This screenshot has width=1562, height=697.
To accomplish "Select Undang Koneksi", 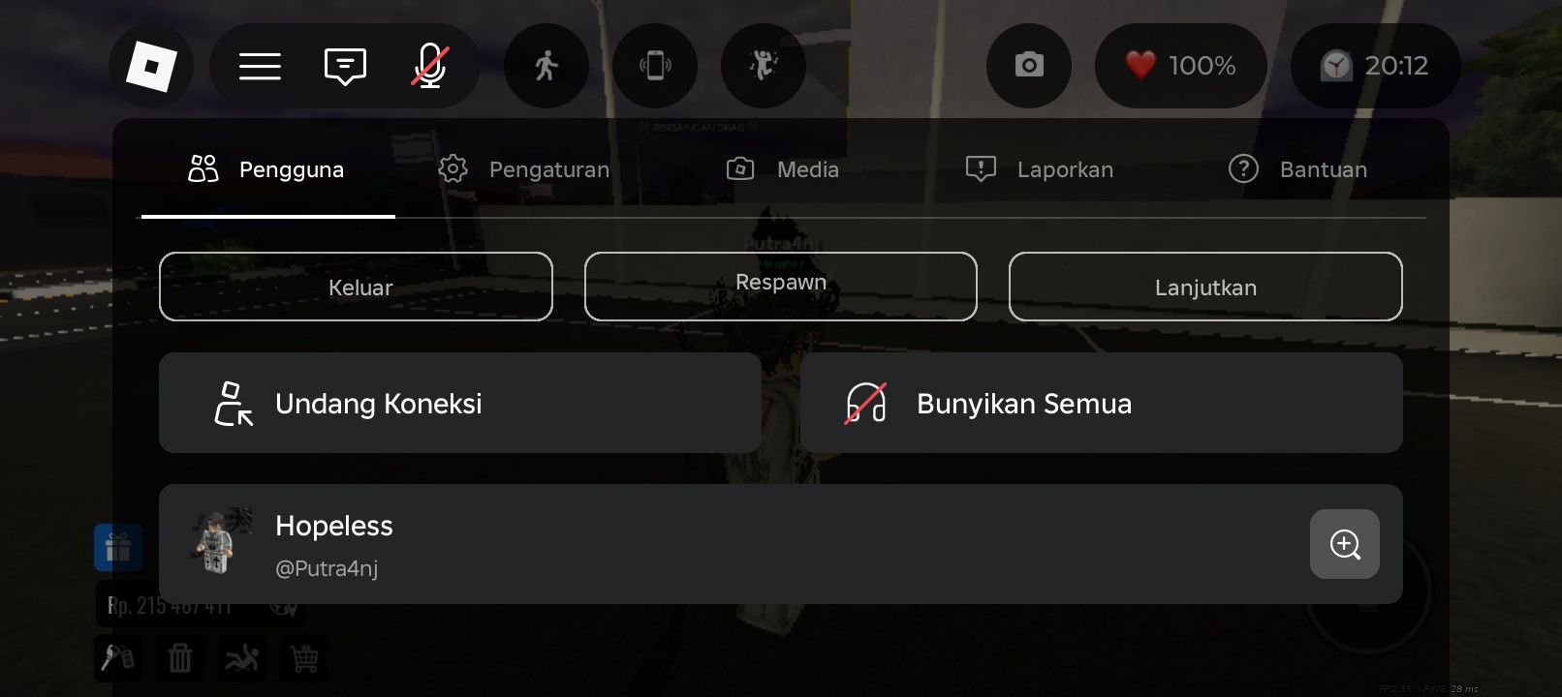I will 460,403.
